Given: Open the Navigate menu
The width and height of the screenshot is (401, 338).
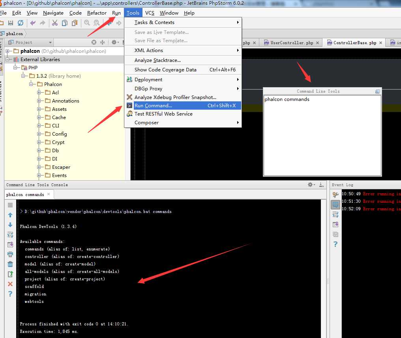Looking at the screenshot, I should coord(53,13).
